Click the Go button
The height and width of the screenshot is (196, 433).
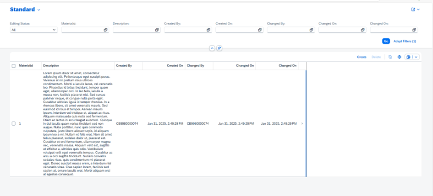[386, 41]
